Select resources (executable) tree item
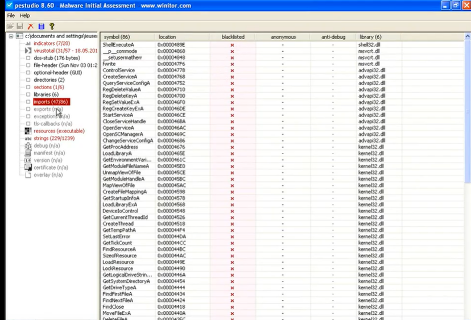This screenshot has width=471, height=320. (x=59, y=131)
